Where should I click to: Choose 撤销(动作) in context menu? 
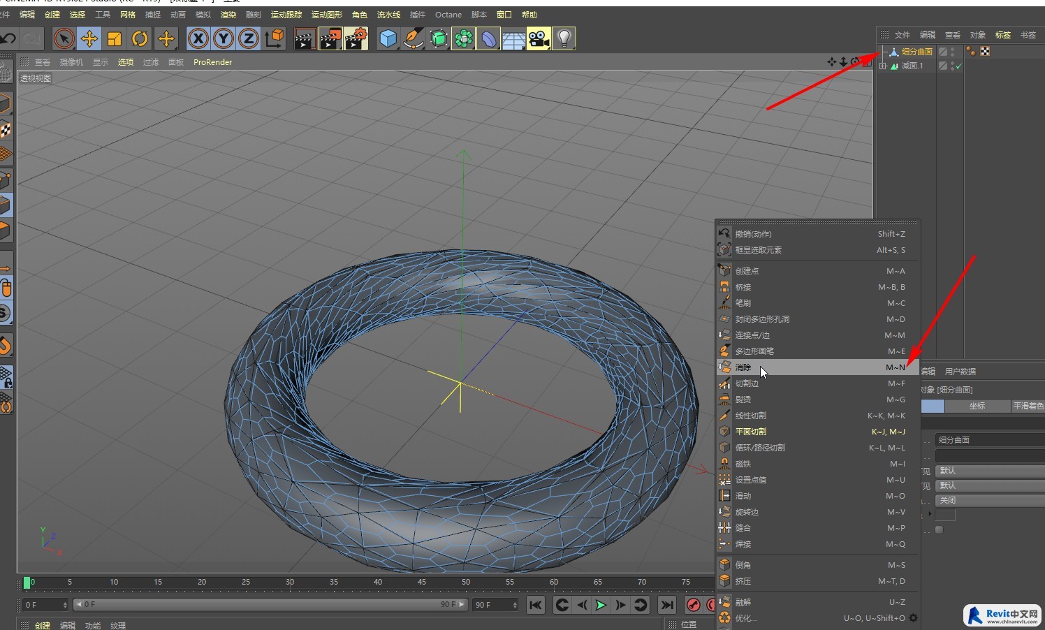point(817,234)
